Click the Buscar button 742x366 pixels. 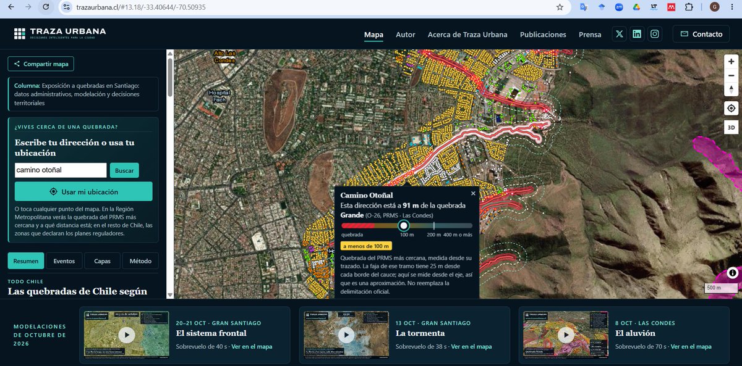point(124,170)
